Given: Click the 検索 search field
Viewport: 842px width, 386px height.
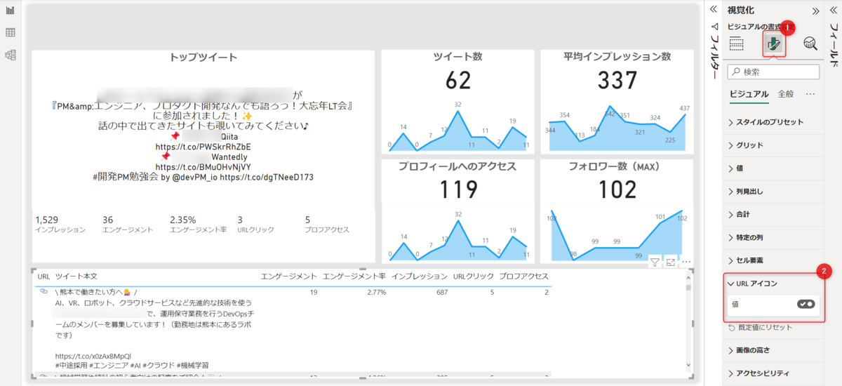Looking at the screenshot, I should 773,72.
